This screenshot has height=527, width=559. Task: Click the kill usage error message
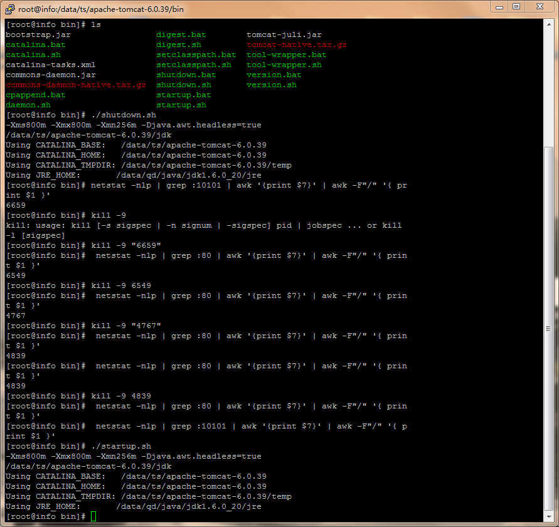click(204, 230)
